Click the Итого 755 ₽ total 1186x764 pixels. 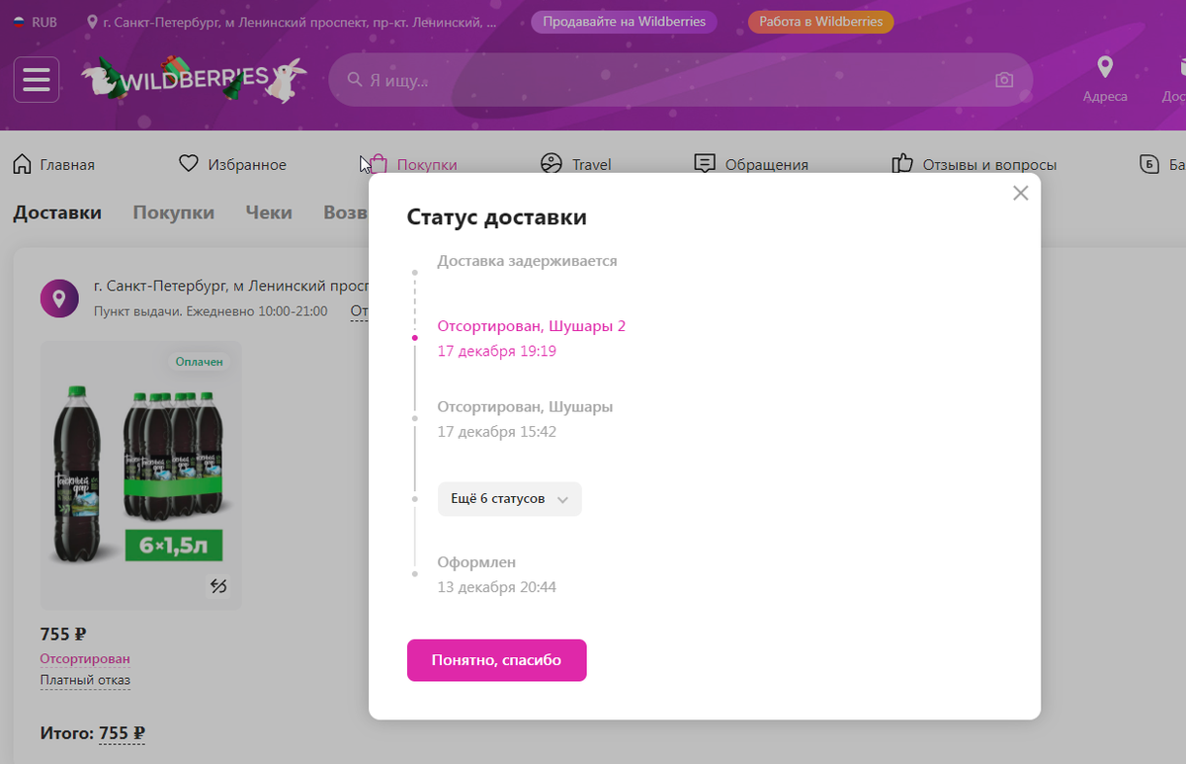tap(93, 733)
